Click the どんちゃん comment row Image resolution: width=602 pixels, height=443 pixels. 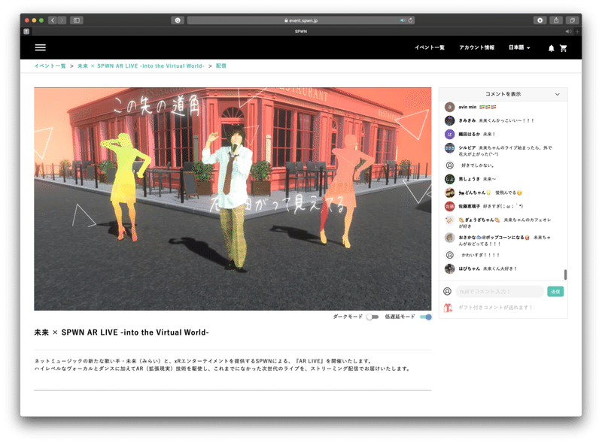point(503,193)
